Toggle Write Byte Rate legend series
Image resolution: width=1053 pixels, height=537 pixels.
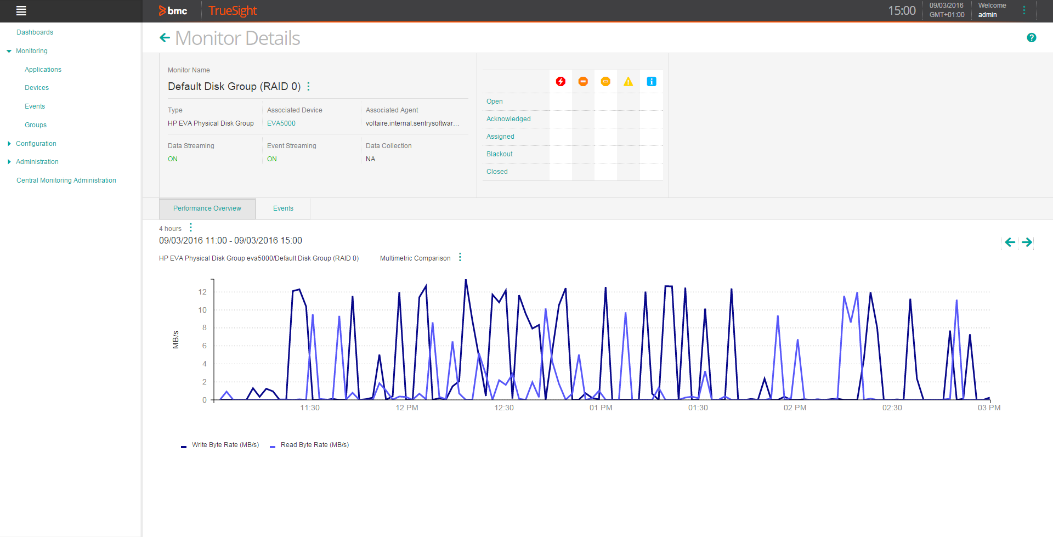(220, 445)
